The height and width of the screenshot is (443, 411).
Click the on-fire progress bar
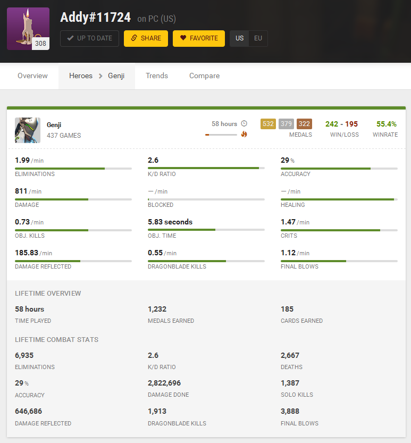(221, 135)
